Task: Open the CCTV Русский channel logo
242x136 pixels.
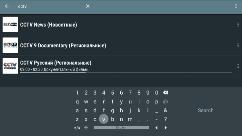Action: [x=10, y=66]
